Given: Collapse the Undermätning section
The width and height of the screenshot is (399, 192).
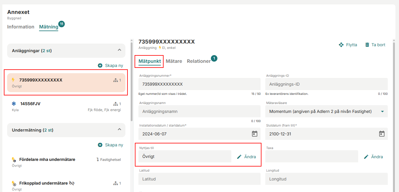Looking at the screenshot, I should tap(119, 129).
